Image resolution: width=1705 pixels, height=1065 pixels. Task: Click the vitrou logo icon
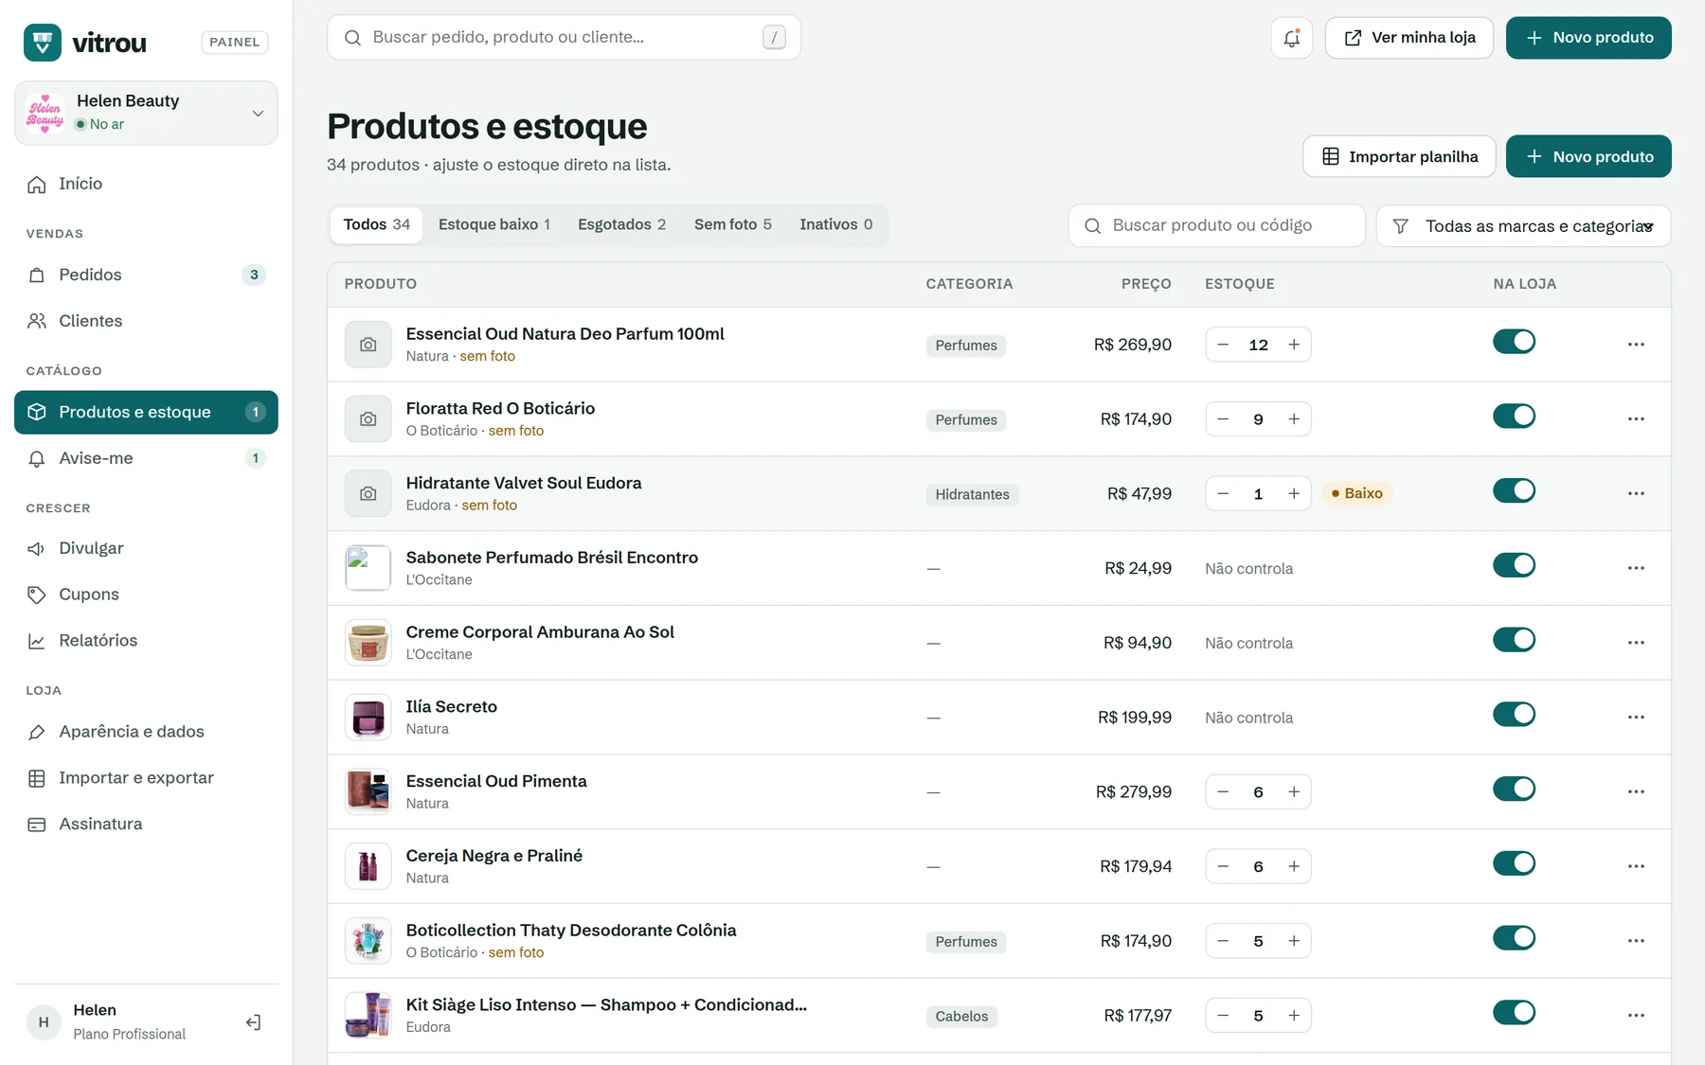[x=43, y=42]
